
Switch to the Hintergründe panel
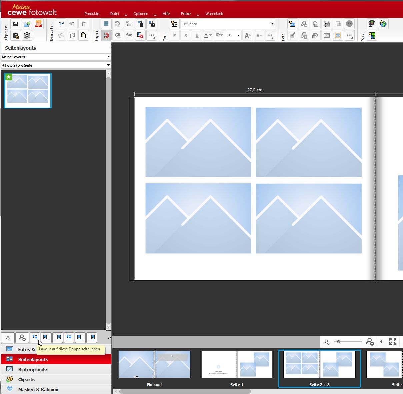pyautogui.click(x=33, y=369)
